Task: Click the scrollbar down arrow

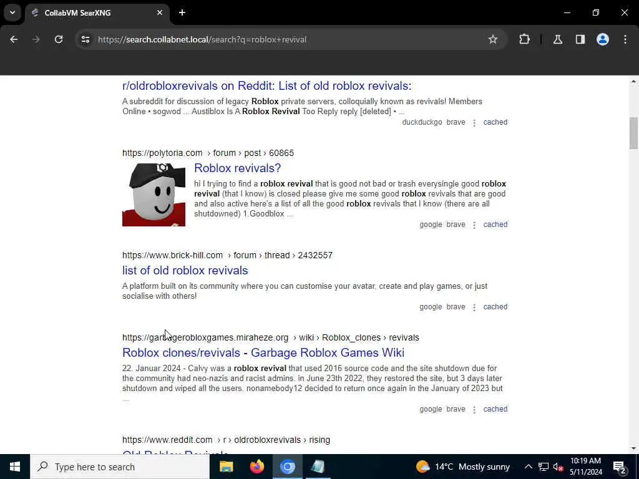Action: click(633, 448)
